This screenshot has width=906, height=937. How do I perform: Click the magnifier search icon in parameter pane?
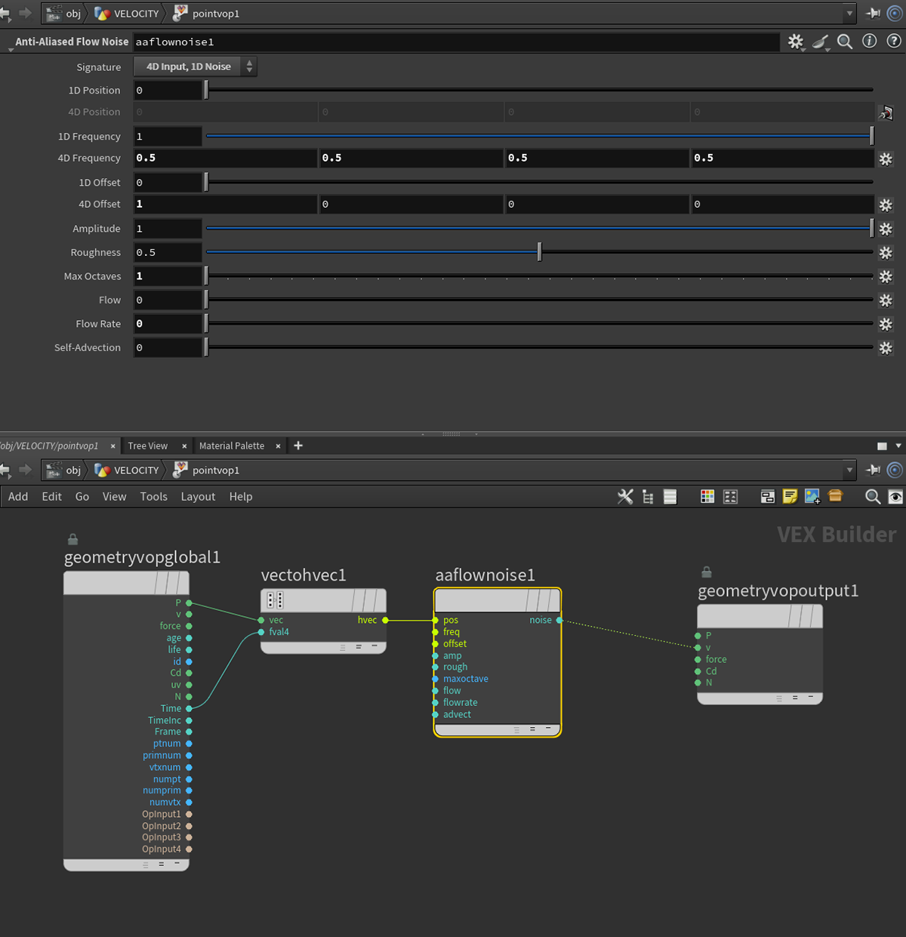tap(845, 42)
